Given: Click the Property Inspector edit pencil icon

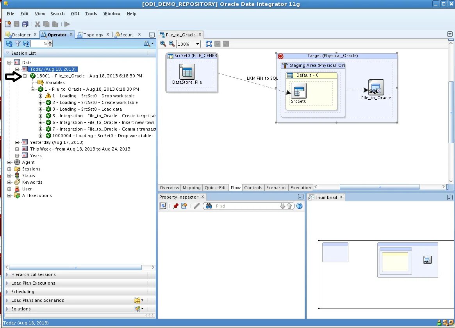Looking at the screenshot, I should point(197,206).
